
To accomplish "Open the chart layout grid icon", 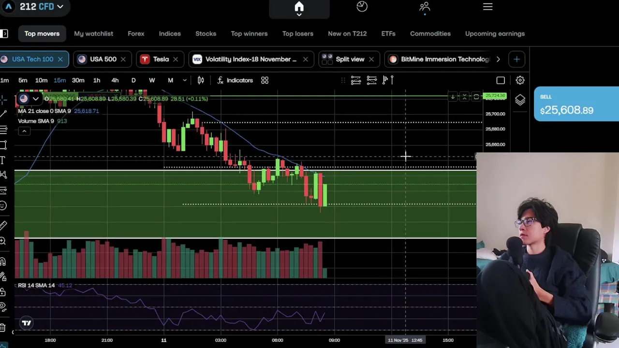I will (265, 80).
